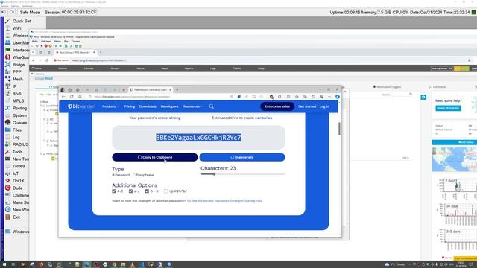Open PPP in WinBox sidebar
Viewport: 477px width, 268px height.
13,71
